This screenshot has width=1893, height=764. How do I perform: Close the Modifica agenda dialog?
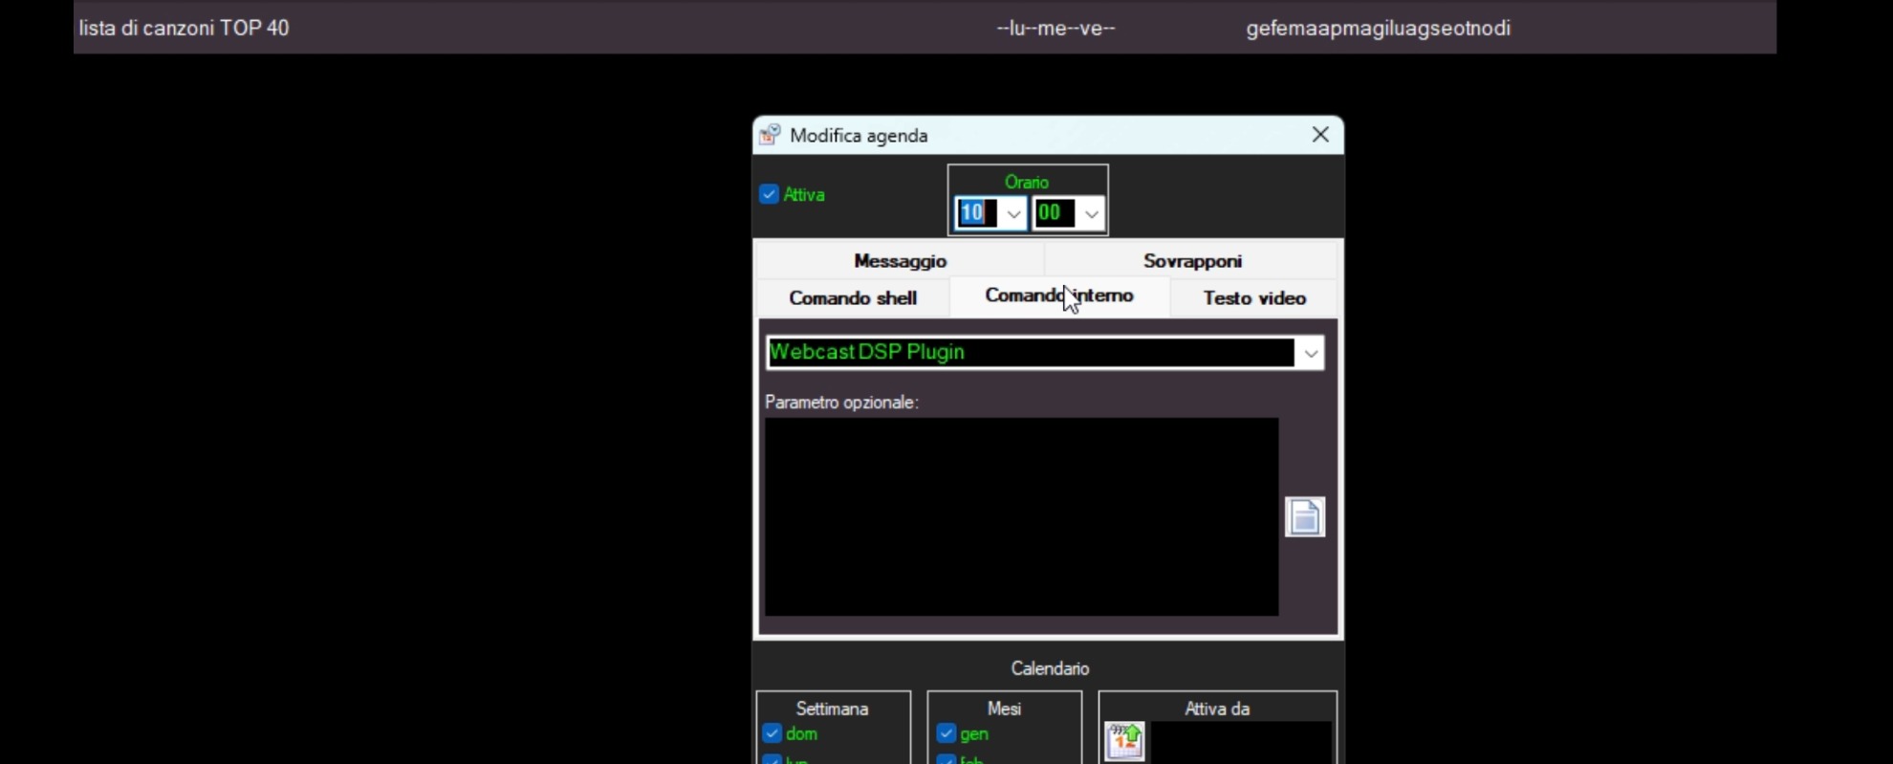tap(1320, 135)
